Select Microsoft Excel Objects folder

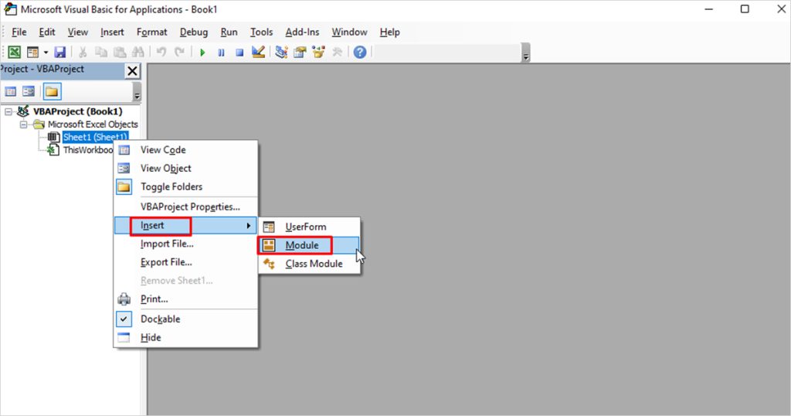[x=93, y=124]
